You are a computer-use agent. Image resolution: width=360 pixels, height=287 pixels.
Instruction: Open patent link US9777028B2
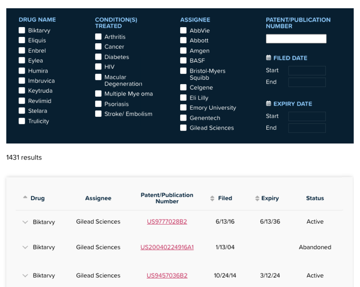point(167,222)
